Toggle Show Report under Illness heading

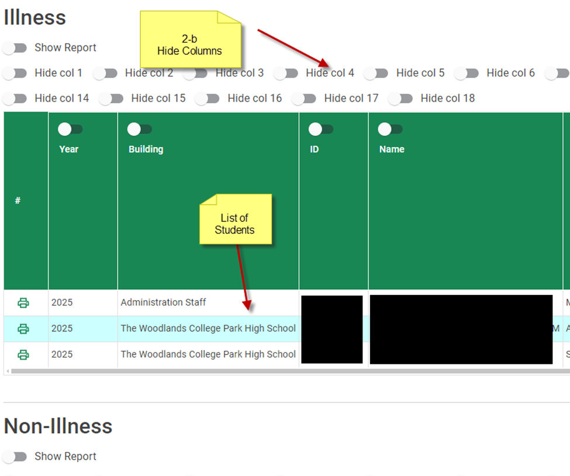tap(15, 48)
